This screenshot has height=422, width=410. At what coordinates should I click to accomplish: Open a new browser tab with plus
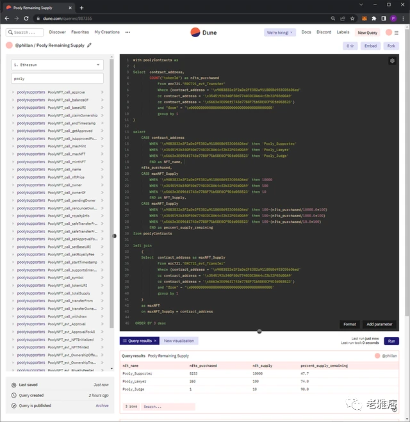[81, 8]
